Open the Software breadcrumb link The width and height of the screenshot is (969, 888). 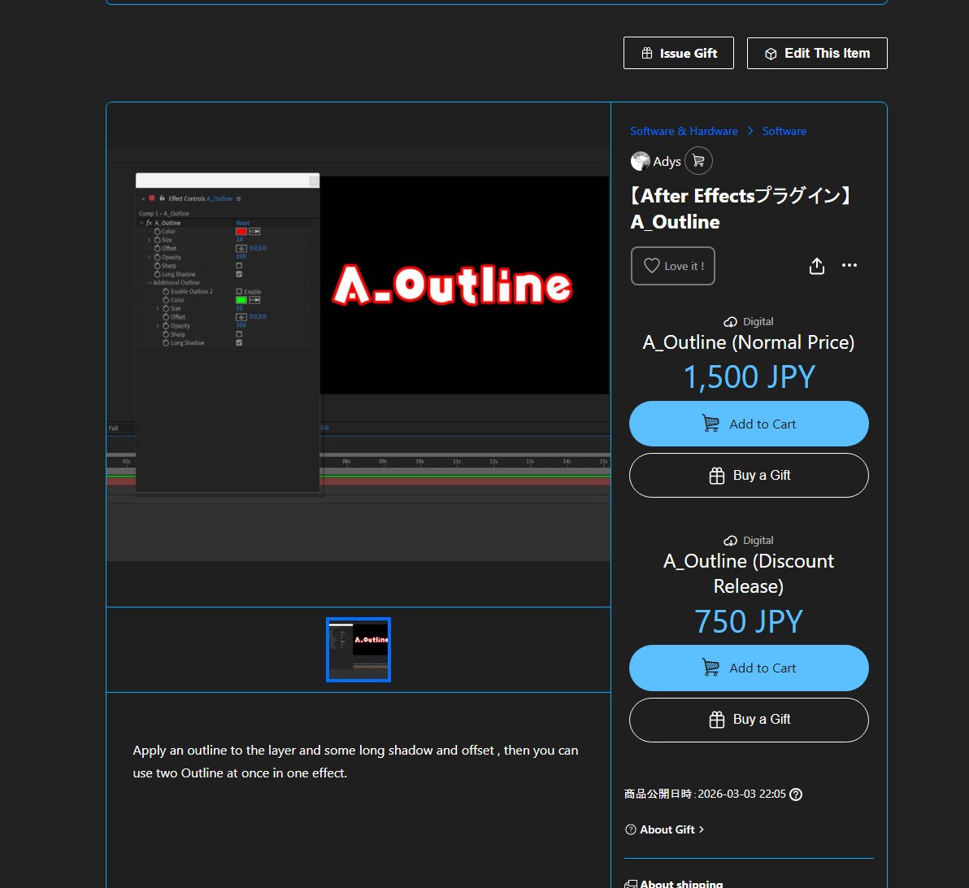click(784, 131)
